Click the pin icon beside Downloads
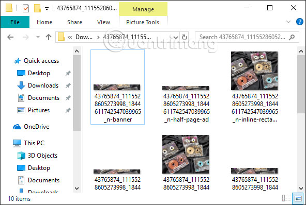Image resolution: width=306 pixels, height=205 pixels. (x=68, y=86)
